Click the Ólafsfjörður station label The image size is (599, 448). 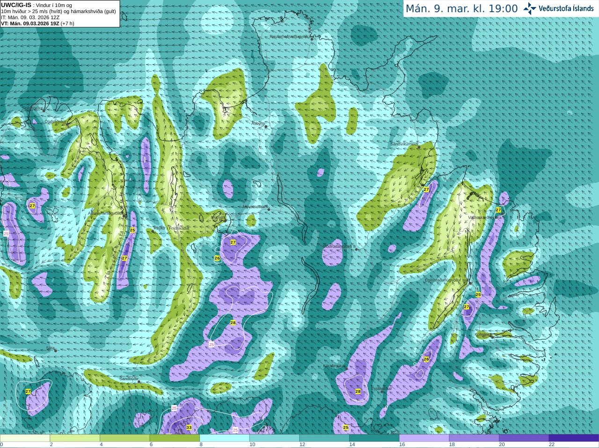[55, 122]
